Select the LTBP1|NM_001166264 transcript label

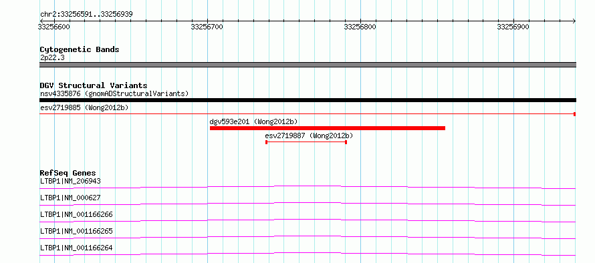coord(76,248)
